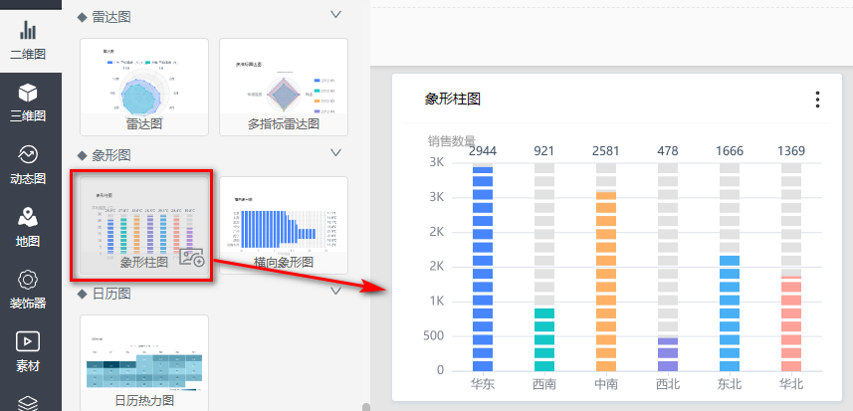
Task: Click the pink 华北 bar in chart
Action: tap(791, 323)
